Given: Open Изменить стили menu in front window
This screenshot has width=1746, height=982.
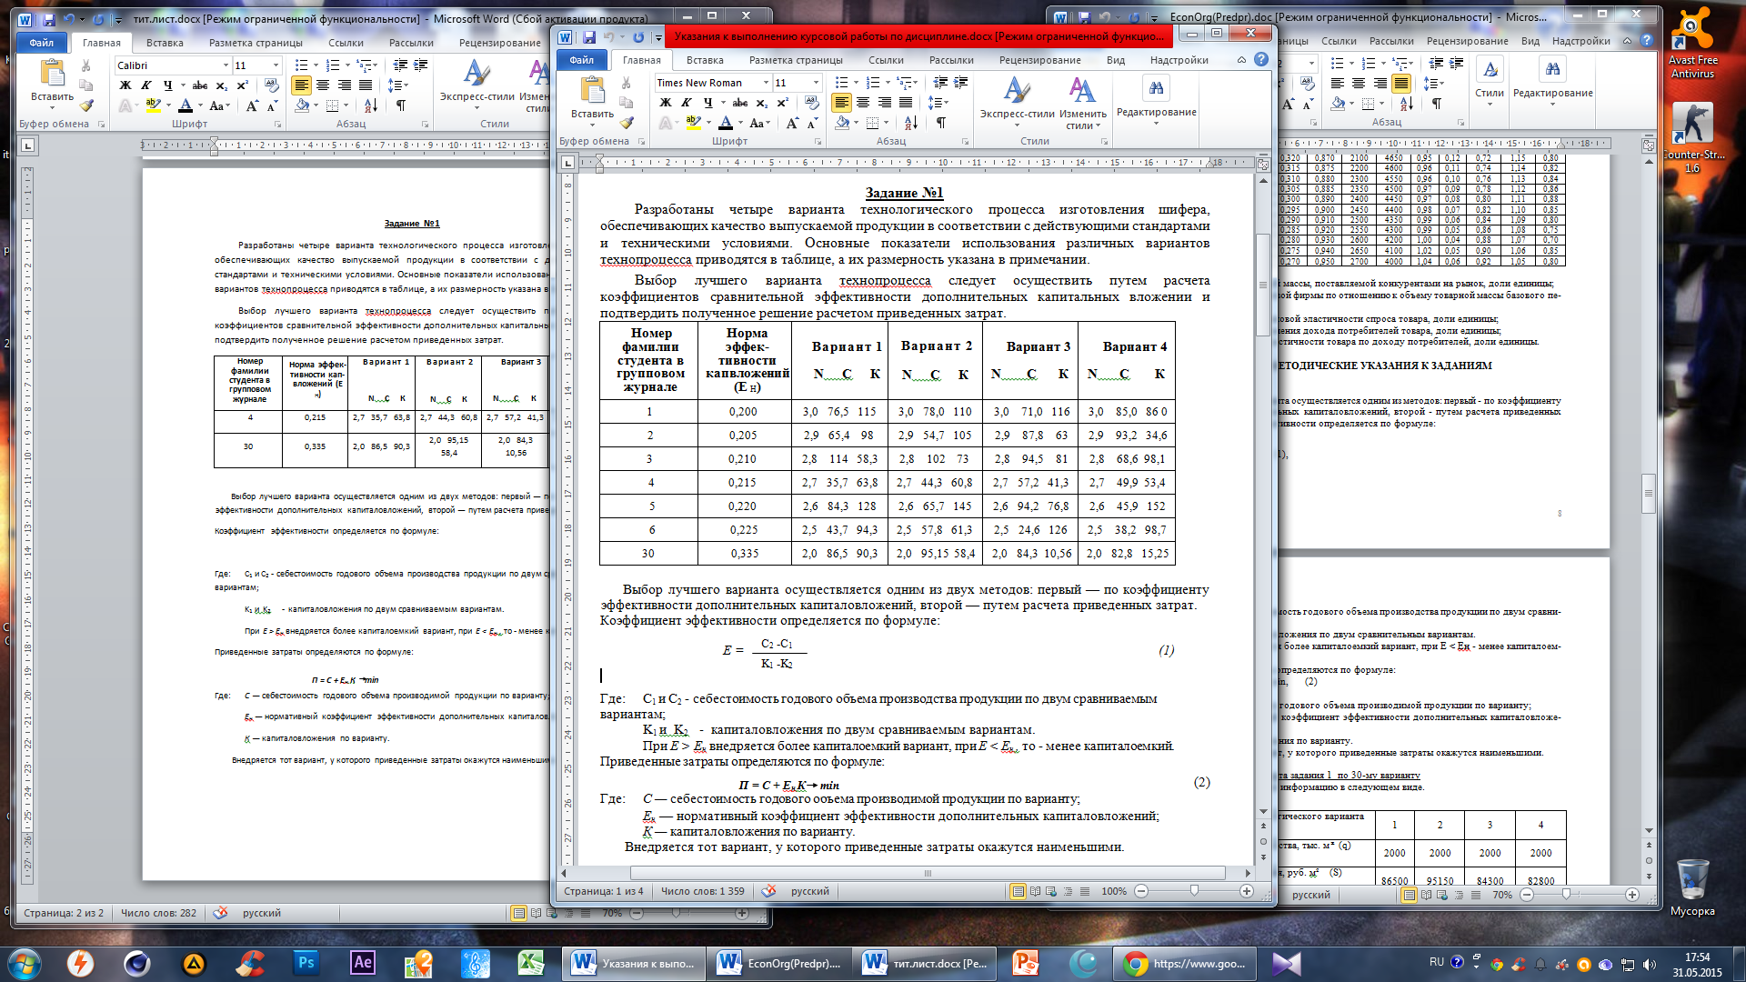Looking at the screenshot, I should [x=1082, y=102].
